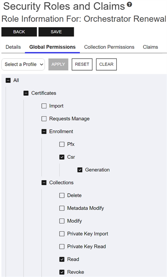This screenshot has width=167, height=277.
Task: Disable the Read collections permission
Action: pyautogui.click(x=62, y=260)
